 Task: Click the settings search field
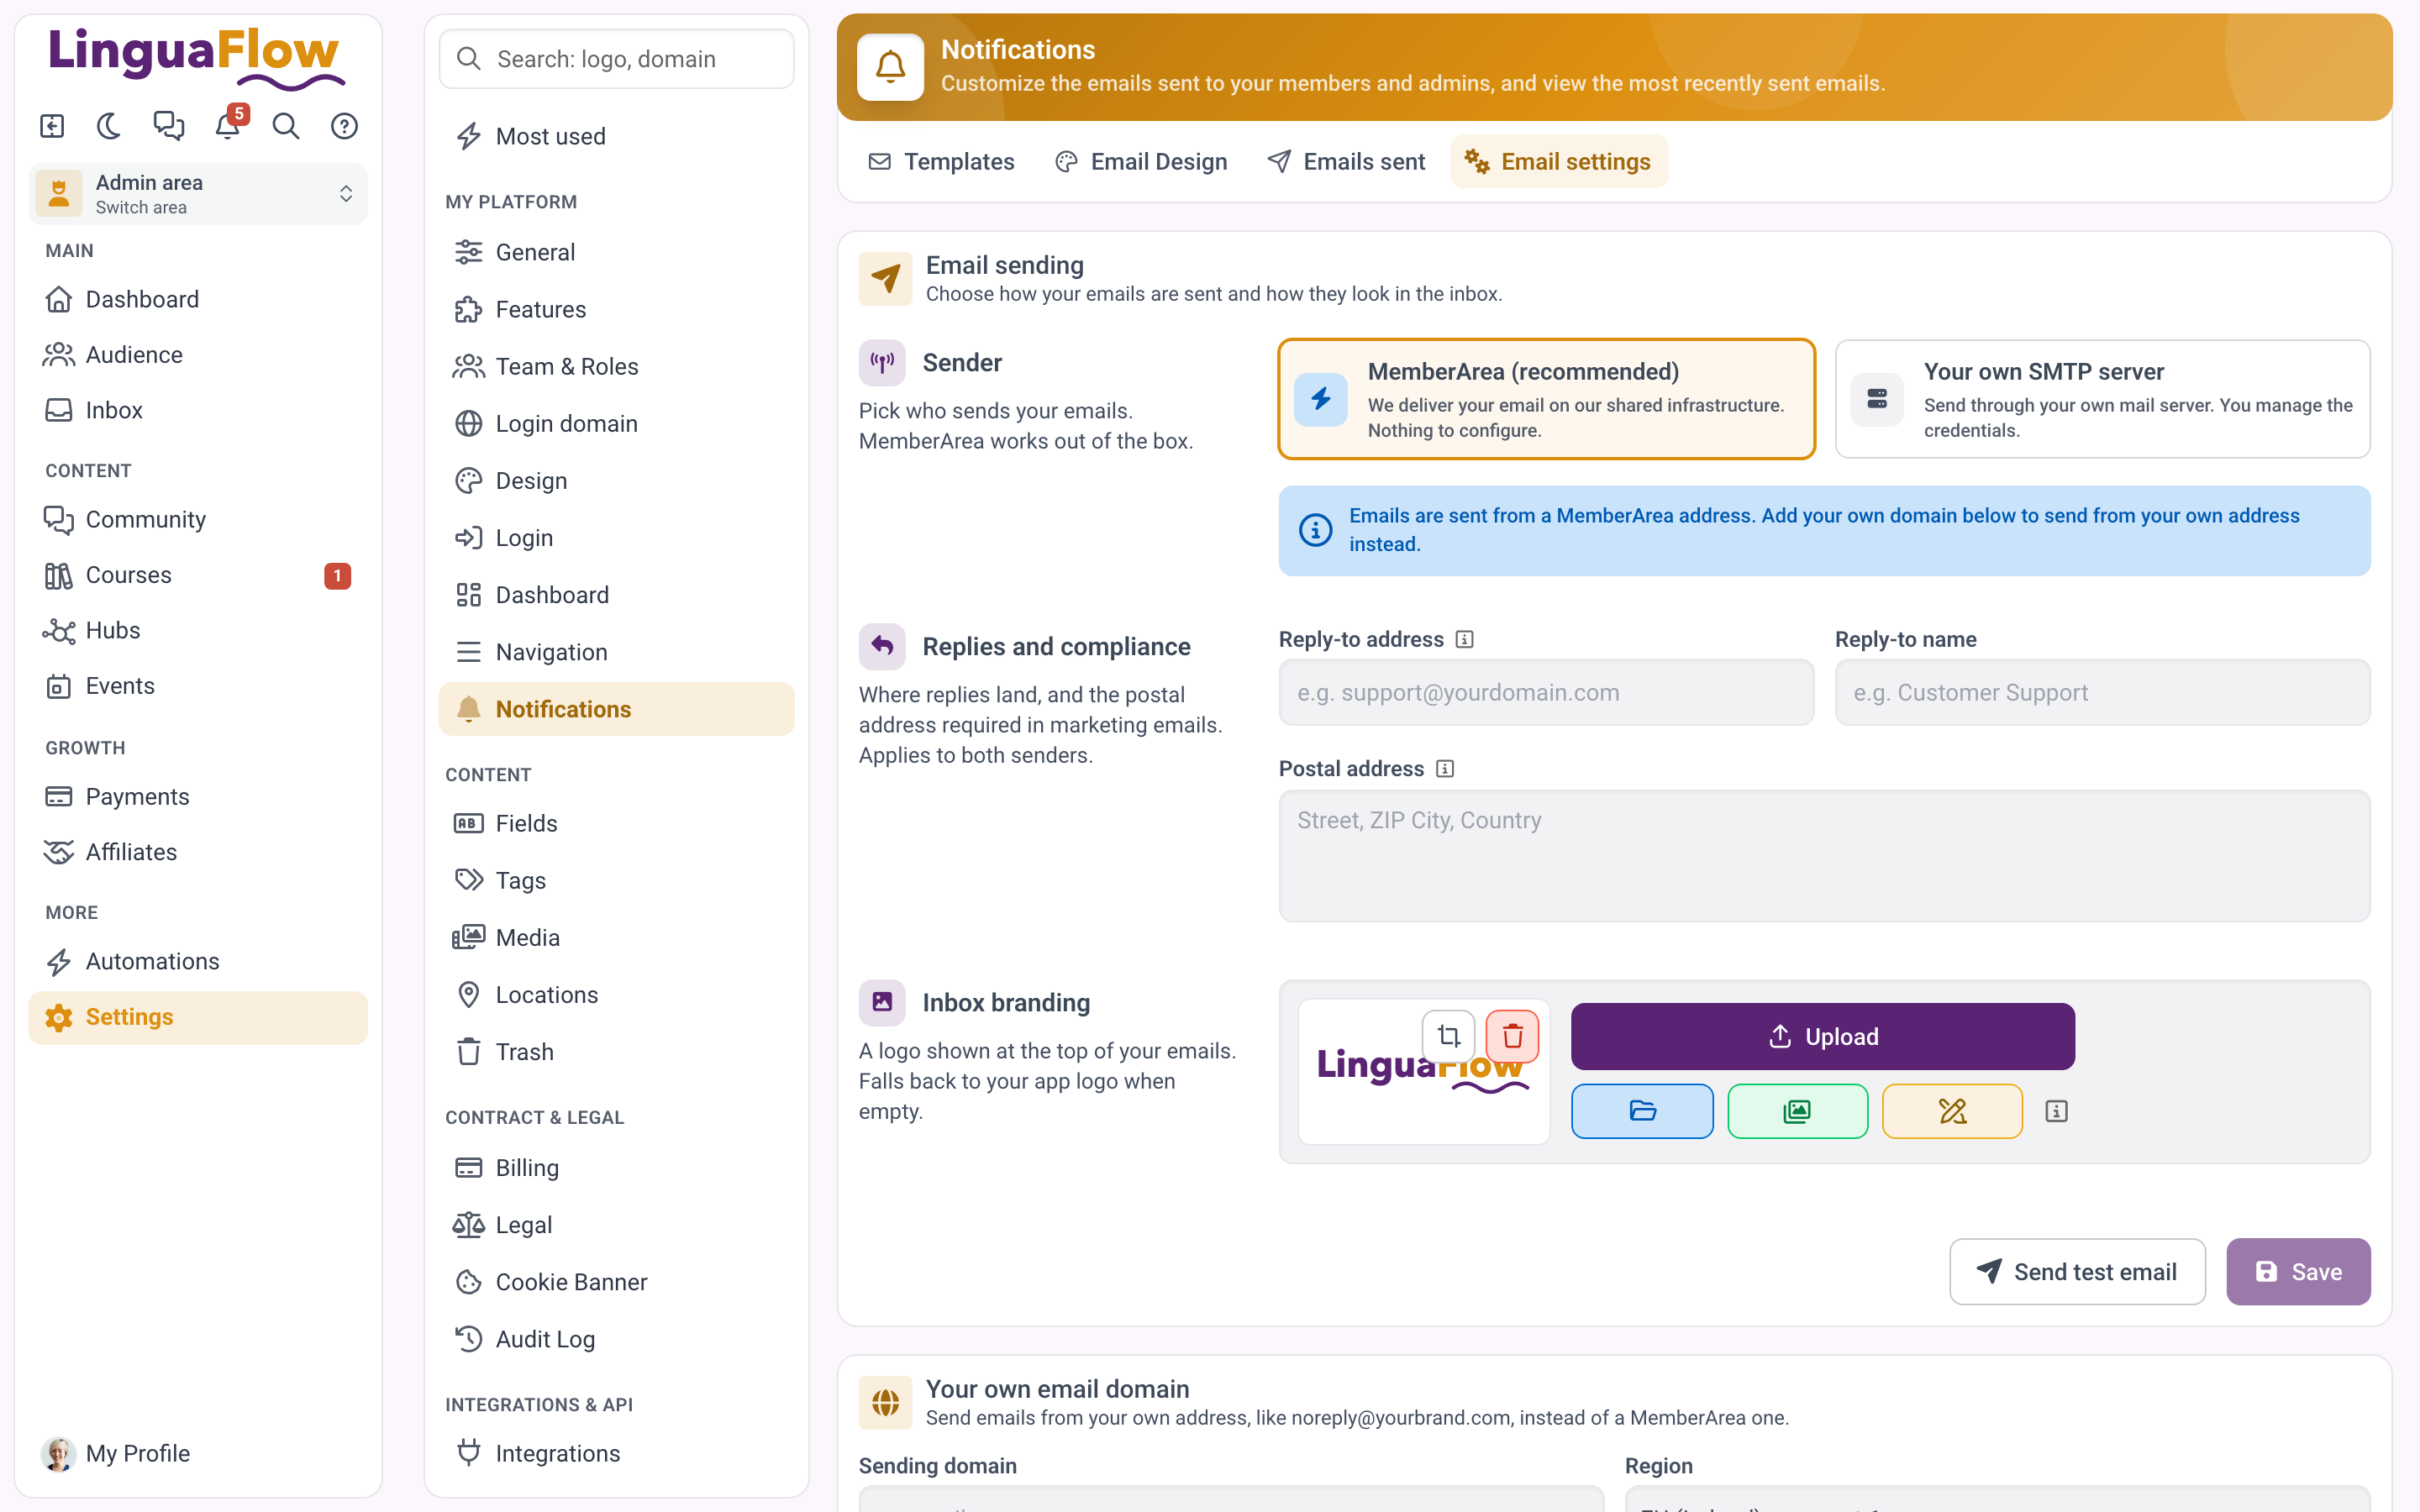[x=616, y=59]
